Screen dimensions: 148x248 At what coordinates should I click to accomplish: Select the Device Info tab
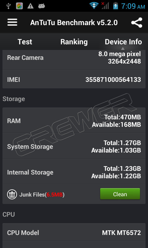(123, 42)
